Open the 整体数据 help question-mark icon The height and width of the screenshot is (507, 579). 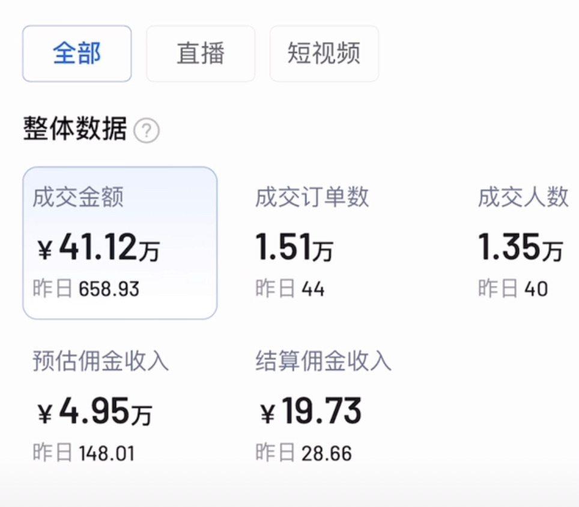click(147, 130)
